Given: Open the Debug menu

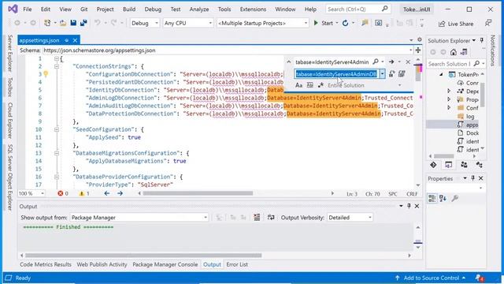Looking at the screenshot, I should (153, 9).
